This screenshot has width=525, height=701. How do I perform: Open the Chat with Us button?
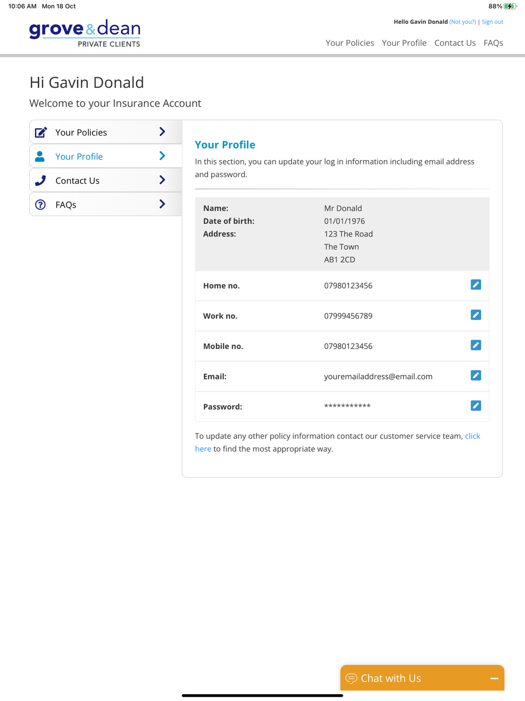(422, 678)
